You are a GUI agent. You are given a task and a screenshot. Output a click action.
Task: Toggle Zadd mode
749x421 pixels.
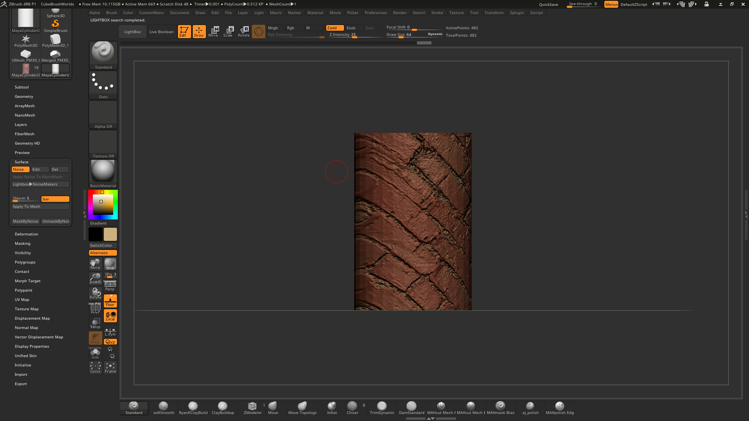[335, 28]
